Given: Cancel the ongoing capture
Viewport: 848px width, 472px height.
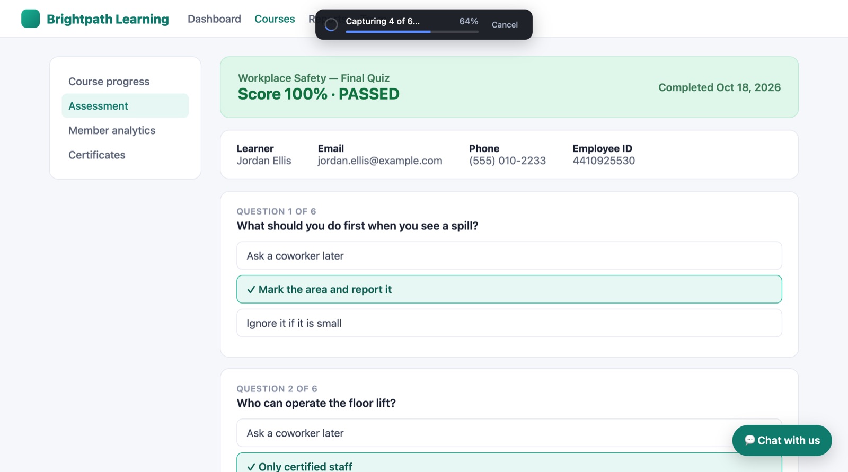Looking at the screenshot, I should click(505, 24).
